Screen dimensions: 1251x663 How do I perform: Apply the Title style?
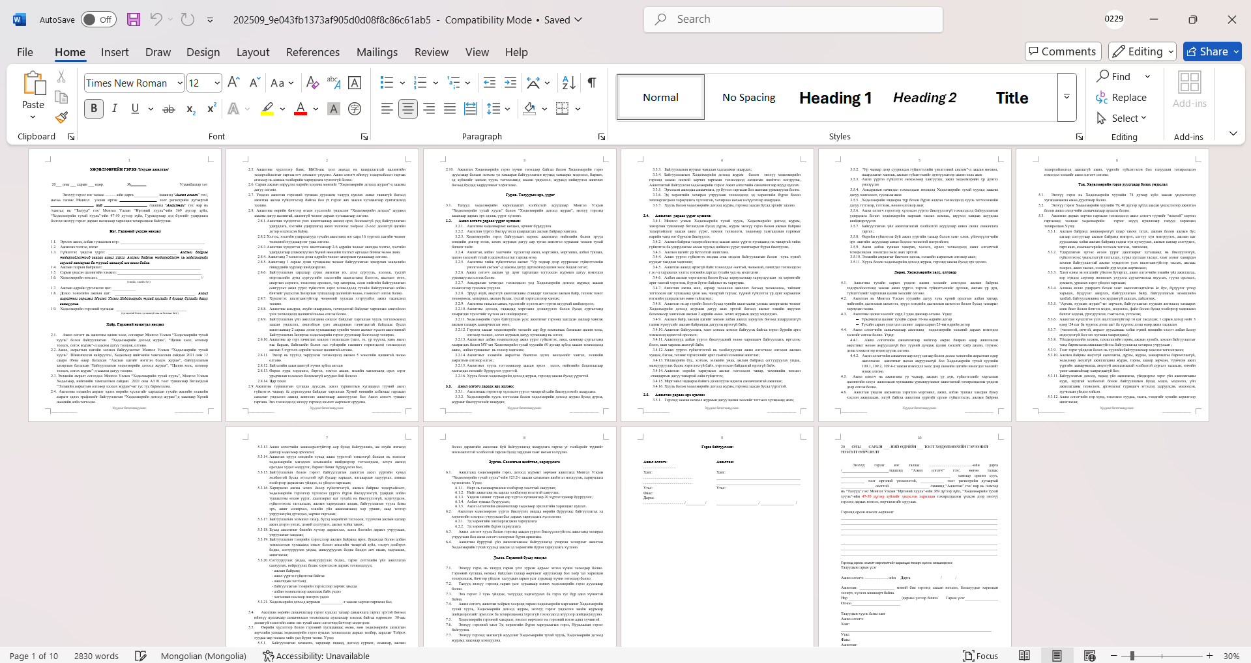click(1012, 98)
